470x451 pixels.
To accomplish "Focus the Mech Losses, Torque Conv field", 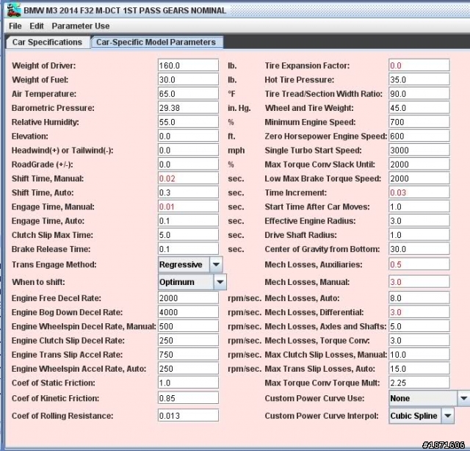I will (419, 340).
